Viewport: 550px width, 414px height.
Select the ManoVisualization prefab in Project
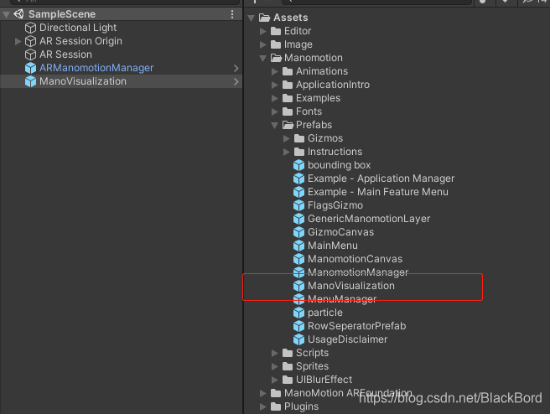click(350, 286)
